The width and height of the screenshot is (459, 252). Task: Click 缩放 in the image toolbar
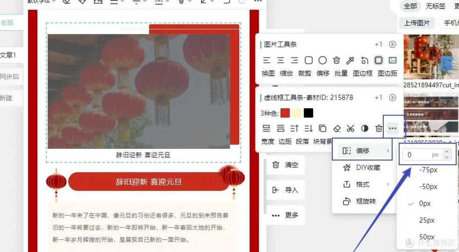pos(286,73)
